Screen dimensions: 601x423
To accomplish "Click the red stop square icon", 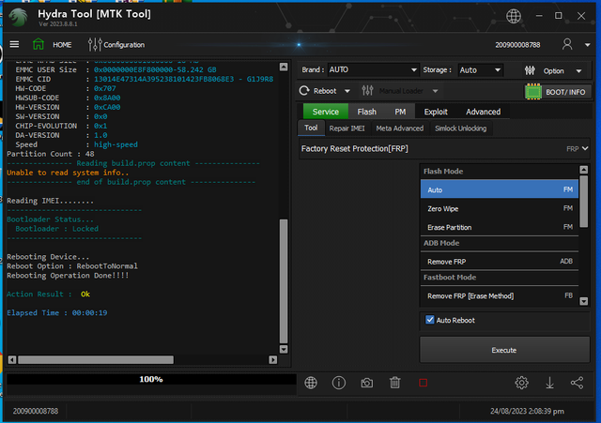I will point(424,383).
